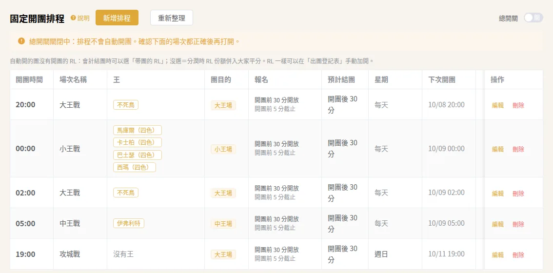Edit the 02:00 大王戰 schedule

click(x=497, y=193)
